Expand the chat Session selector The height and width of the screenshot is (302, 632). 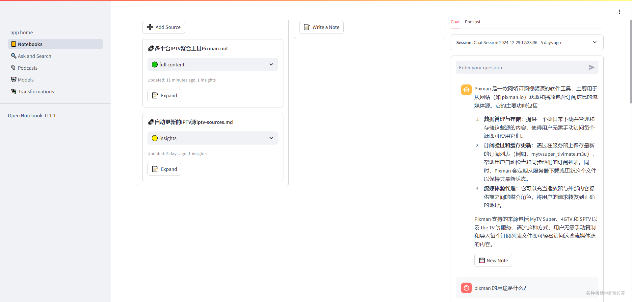tap(527, 42)
